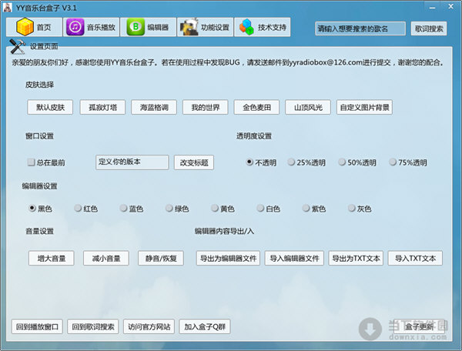Click 回到歌词搜索 button
Screen dimensions: 462x351
coord(93,326)
